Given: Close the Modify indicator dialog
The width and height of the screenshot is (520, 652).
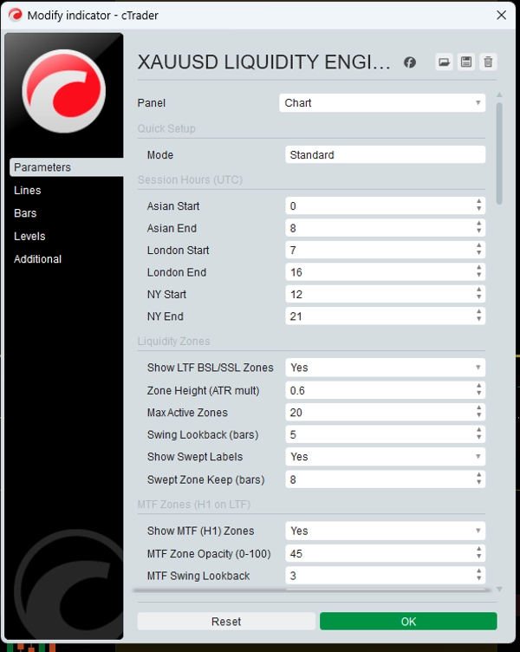Looking at the screenshot, I should tap(501, 15).
